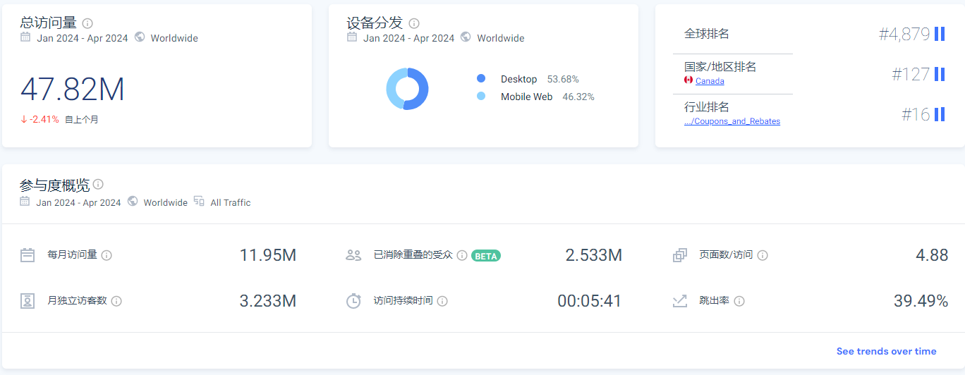
Task: Click info icon beside 已消除重叠的受众
Action: coord(462,255)
